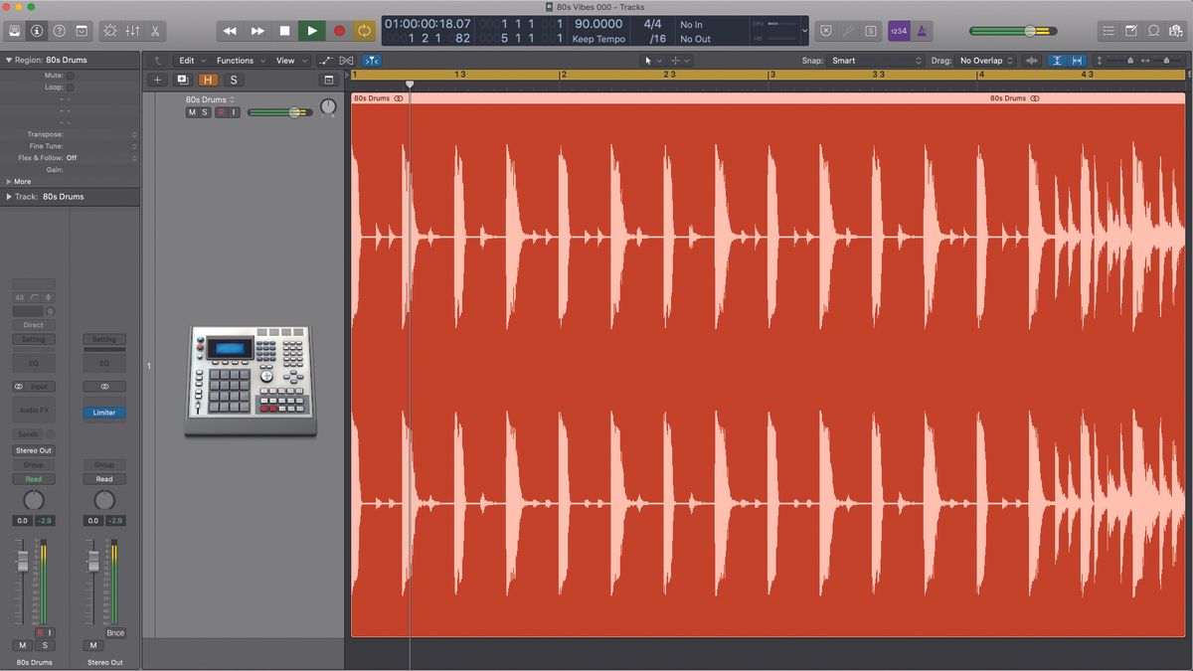The width and height of the screenshot is (1193, 671).
Task: Open the Inspector with the i icon
Action: click(x=37, y=31)
